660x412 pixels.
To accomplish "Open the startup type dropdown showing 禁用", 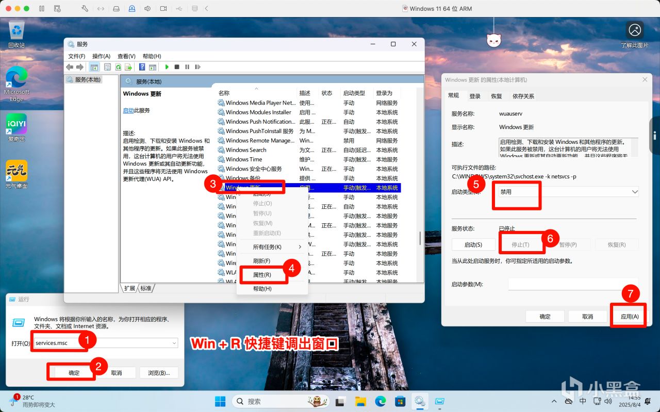I will coord(569,191).
